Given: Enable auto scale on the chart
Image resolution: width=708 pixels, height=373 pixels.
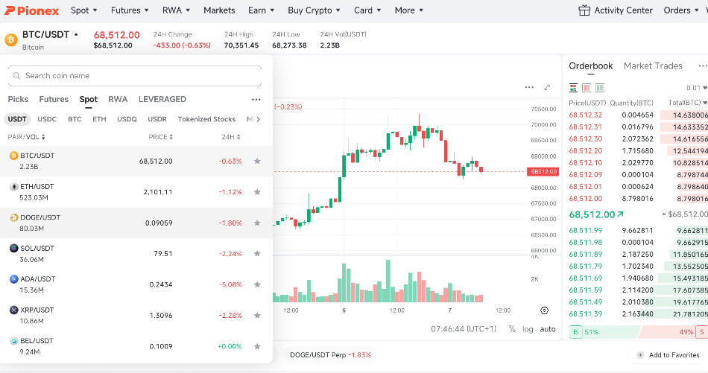Looking at the screenshot, I should point(548,329).
